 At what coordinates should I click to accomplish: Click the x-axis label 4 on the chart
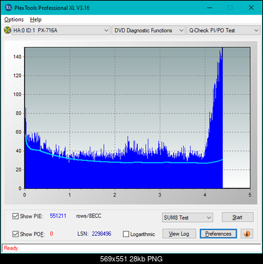coord(205,195)
